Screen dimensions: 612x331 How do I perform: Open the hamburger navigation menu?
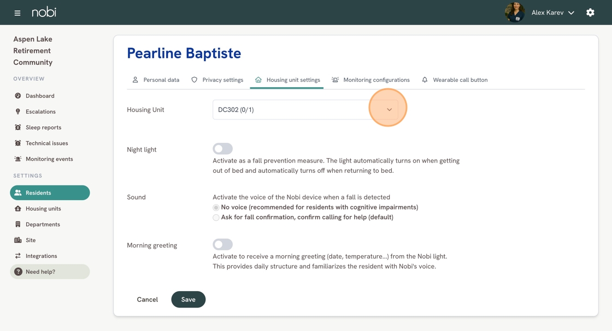coord(17,13)
